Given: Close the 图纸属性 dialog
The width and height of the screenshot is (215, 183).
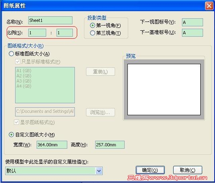Looking at the screenshot, I should pyautogui.click(x=209, y=6).
